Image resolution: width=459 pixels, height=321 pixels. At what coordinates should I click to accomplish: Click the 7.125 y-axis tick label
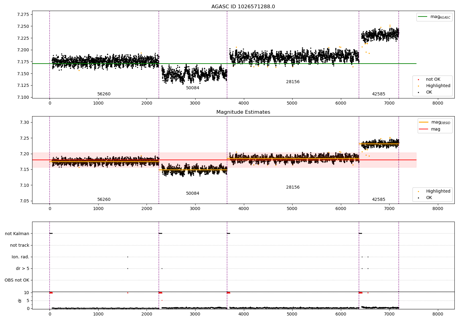23,86
